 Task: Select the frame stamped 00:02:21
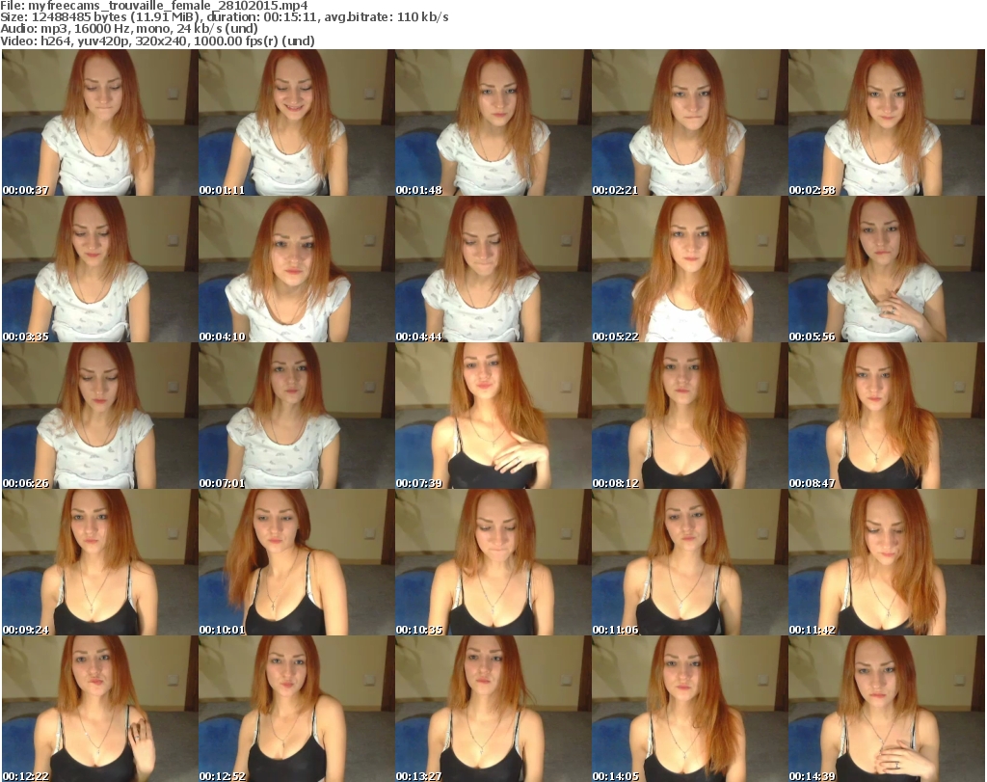[x=689, y=122]
